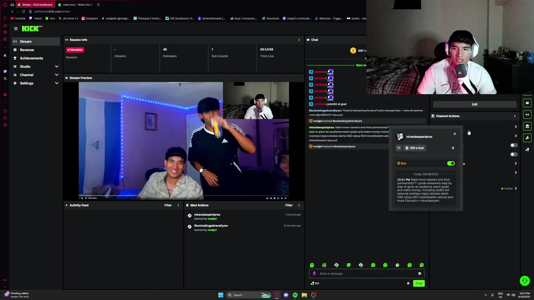Toggle first switch in Channel Actions panel
The image size is (534, 300).
(x=514, y=145)
